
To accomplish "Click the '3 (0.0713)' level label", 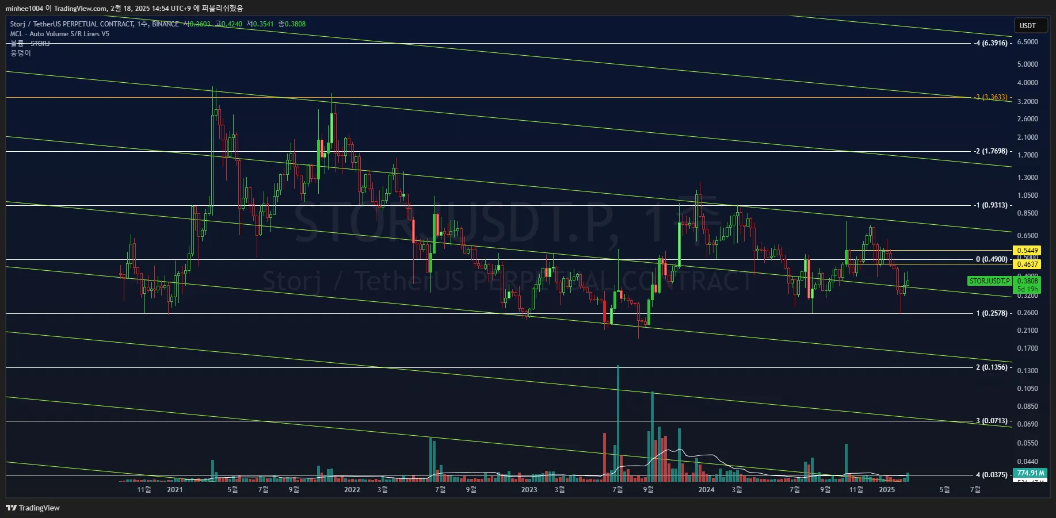I will tap(992, 421).
